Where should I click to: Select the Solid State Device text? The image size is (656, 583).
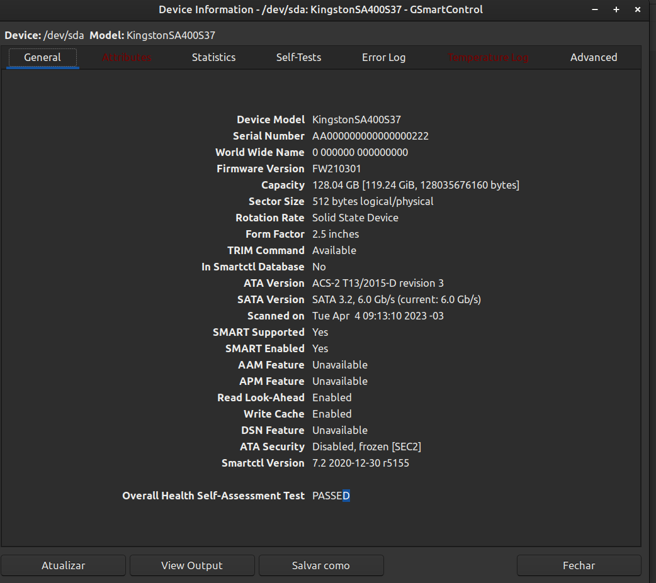pos(355,218)
